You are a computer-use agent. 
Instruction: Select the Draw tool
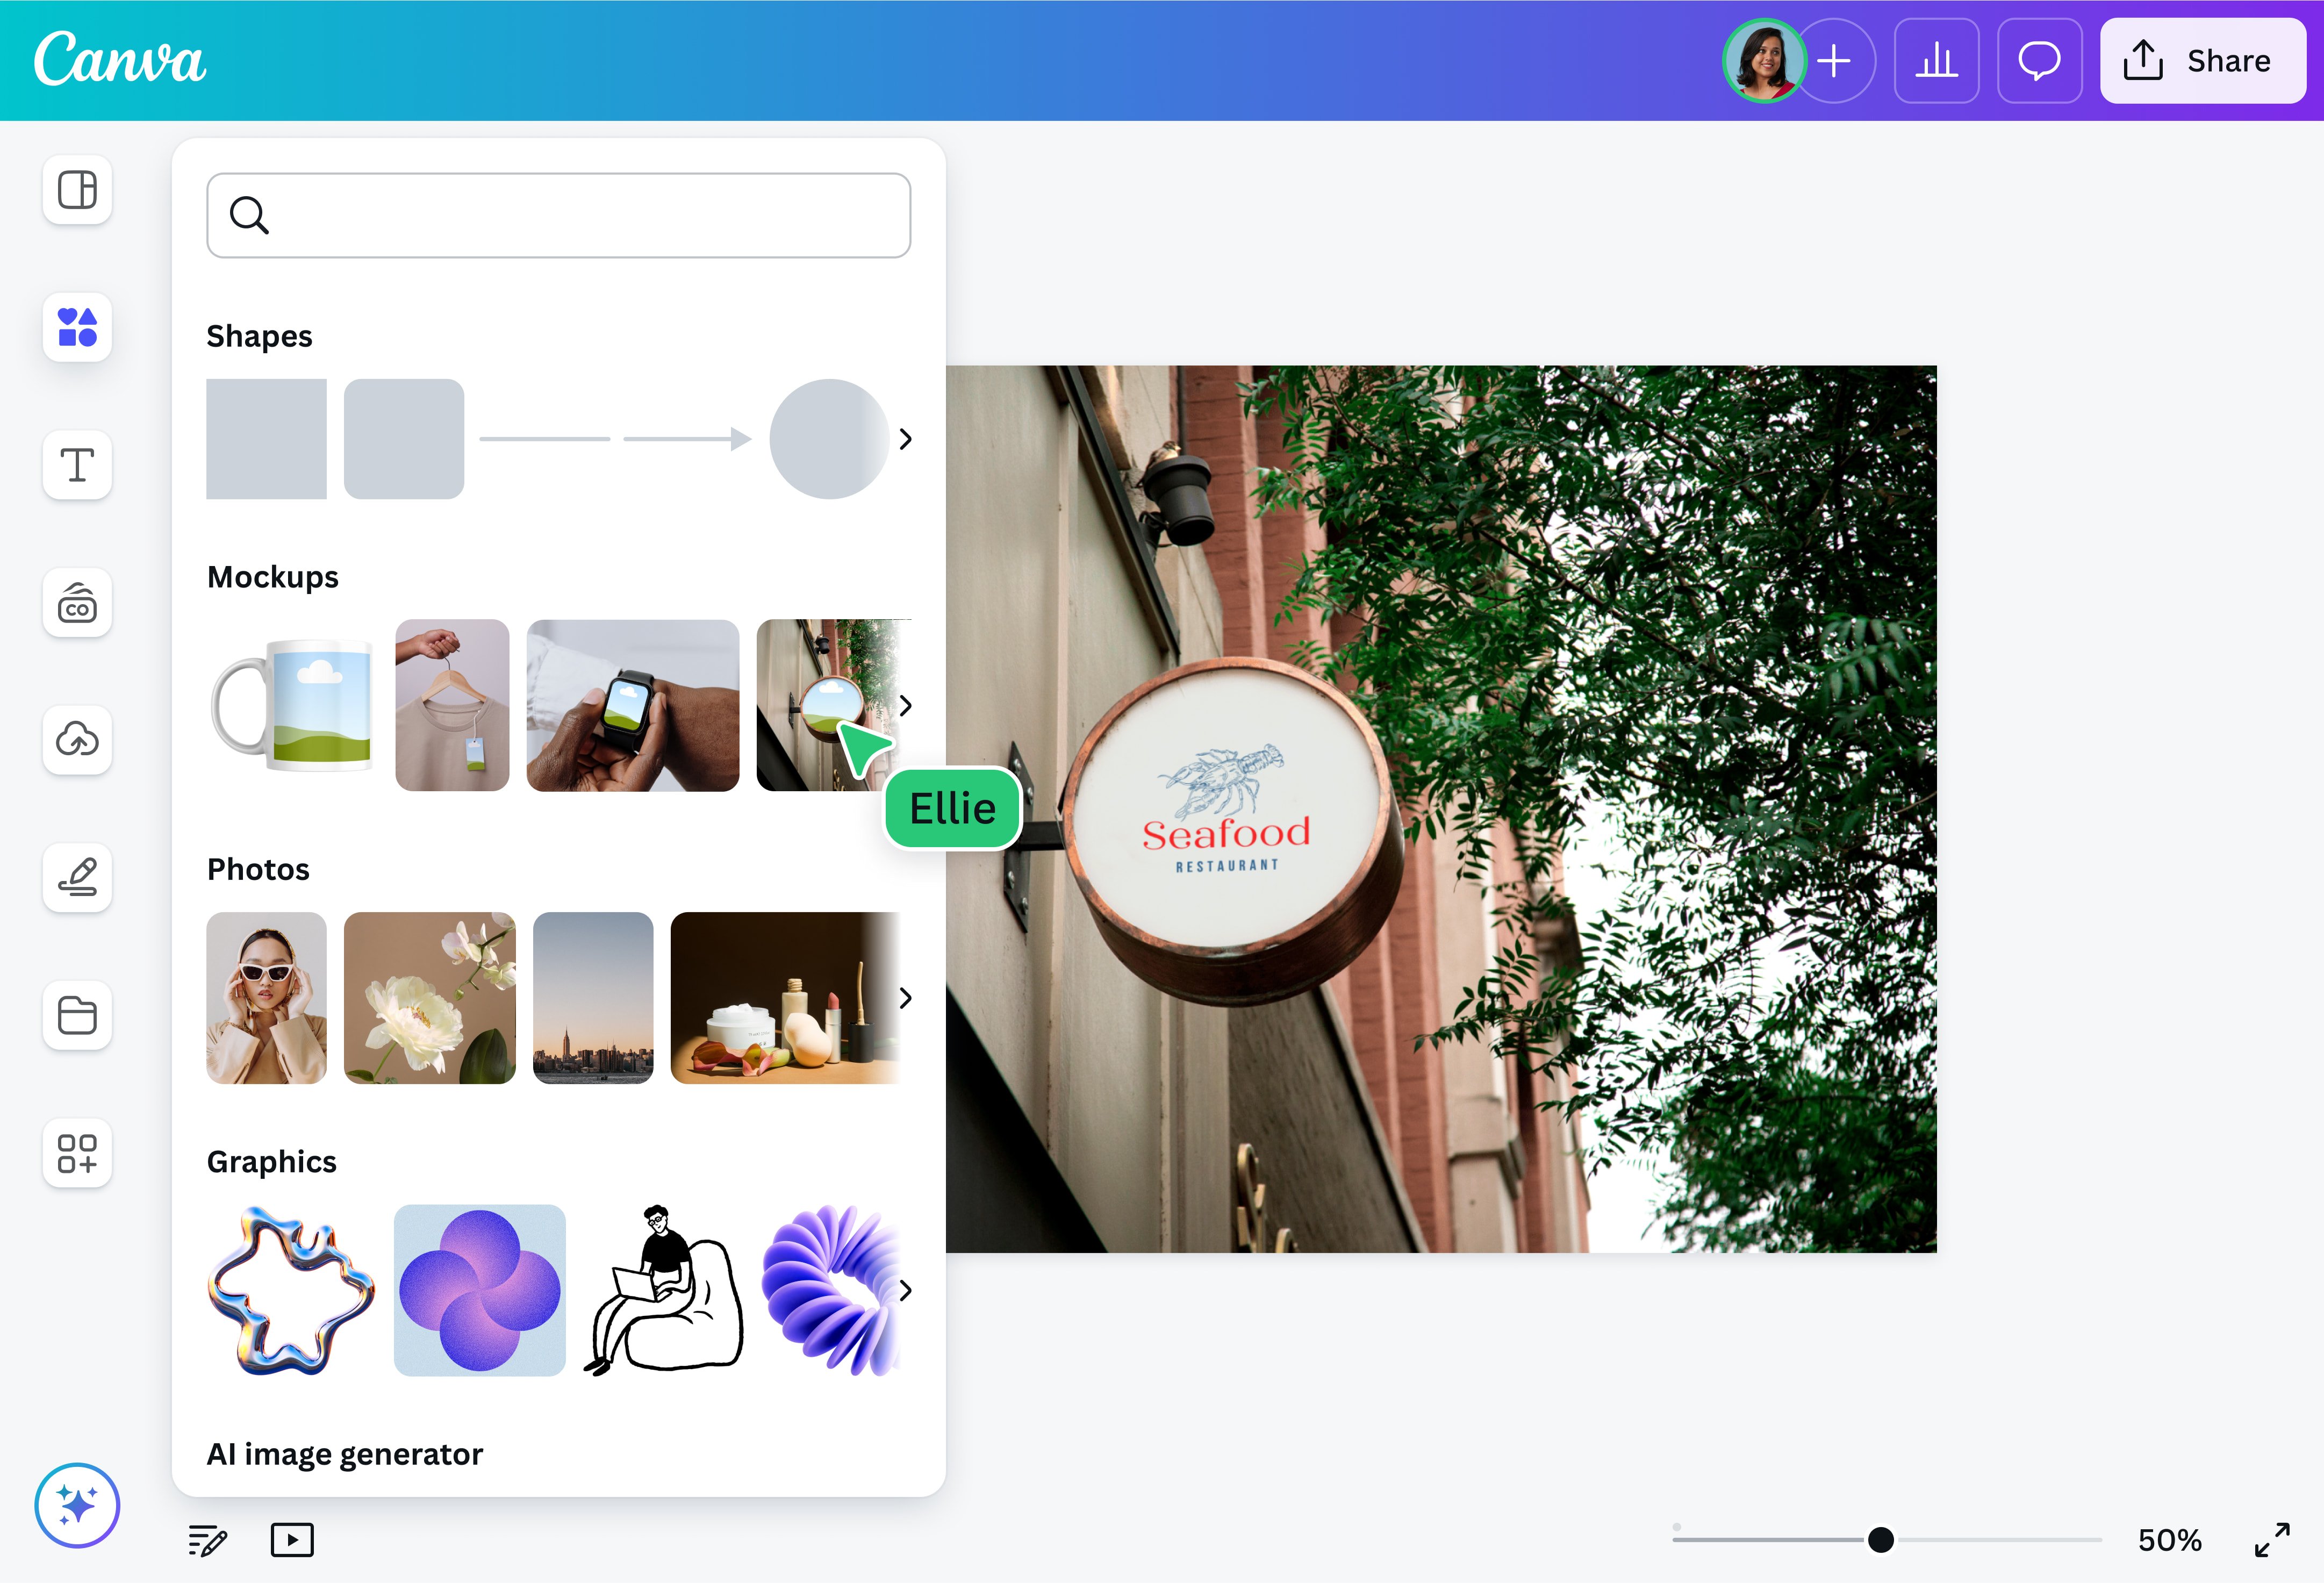click(x=77, y=878)
